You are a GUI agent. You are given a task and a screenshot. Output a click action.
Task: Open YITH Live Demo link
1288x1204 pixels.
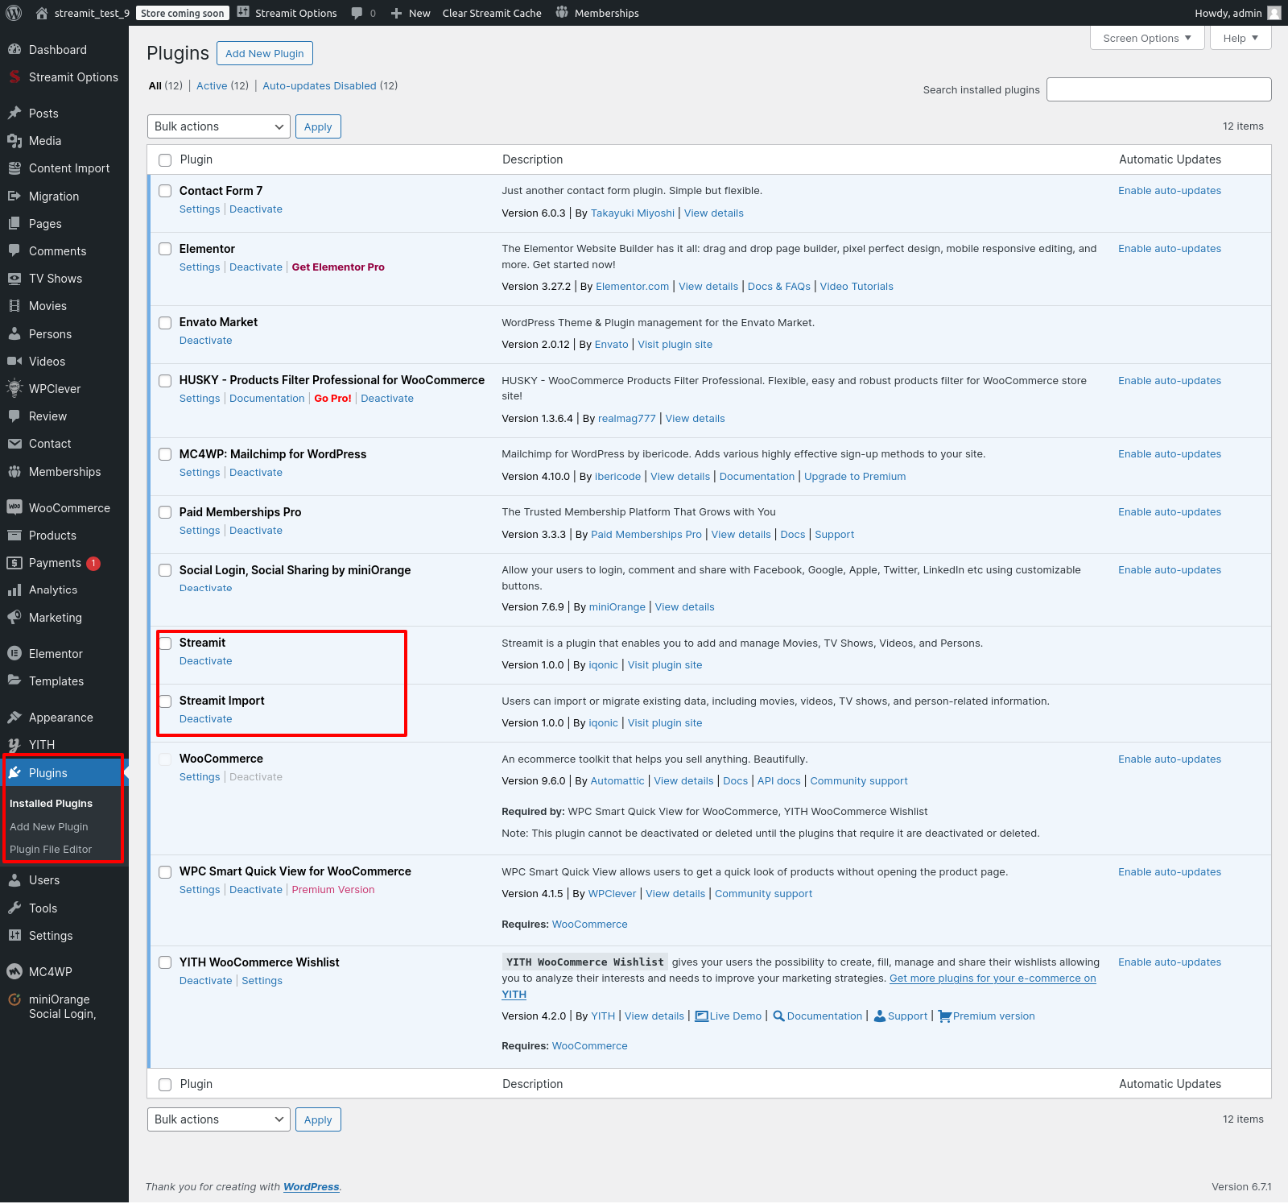pyautogui.click(x=728, y=1016)
